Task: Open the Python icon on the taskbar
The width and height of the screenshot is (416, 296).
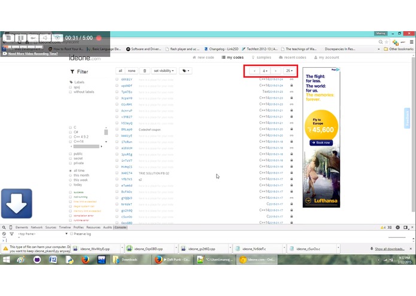Action: tap(69, 259)
